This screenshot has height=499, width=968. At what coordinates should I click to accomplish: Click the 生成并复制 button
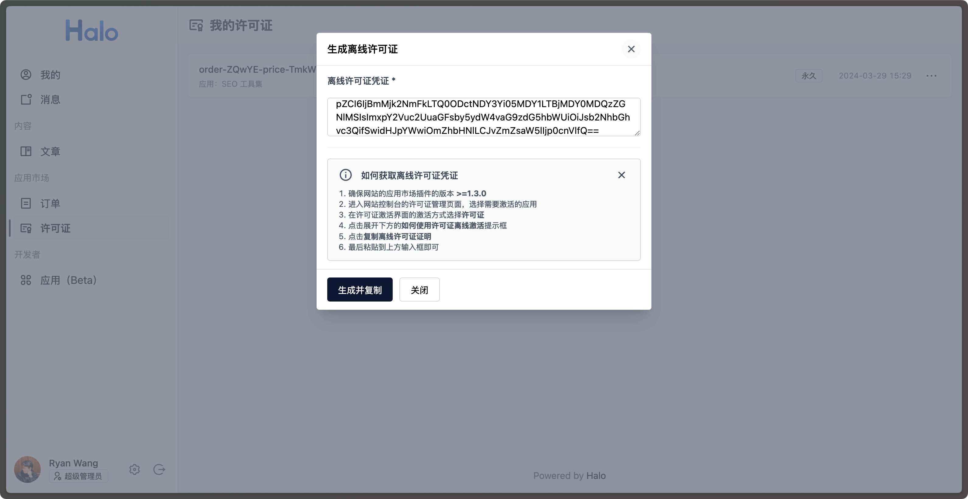click(x=359, y=289)
